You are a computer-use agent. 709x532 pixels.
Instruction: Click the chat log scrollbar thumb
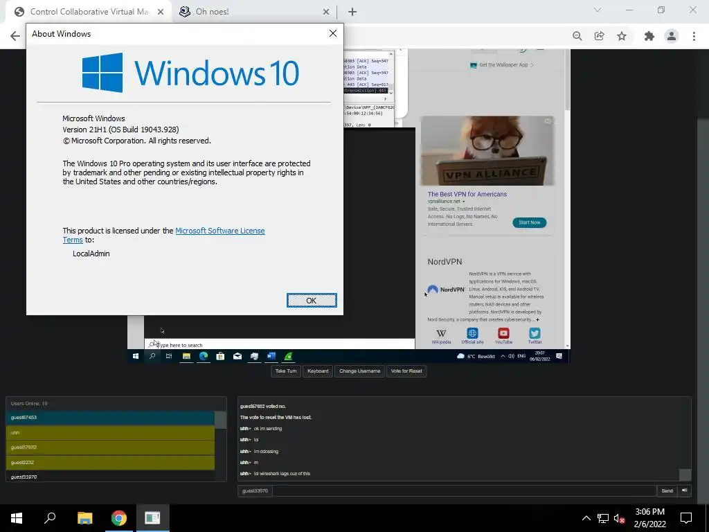click(x=685, y=474)
